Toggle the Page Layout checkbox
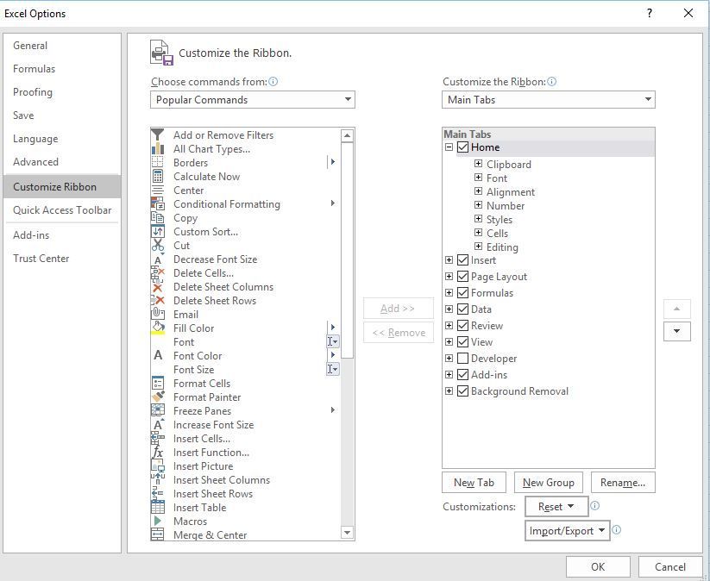This screenshot has height=581, width=710. pos(462,277)
